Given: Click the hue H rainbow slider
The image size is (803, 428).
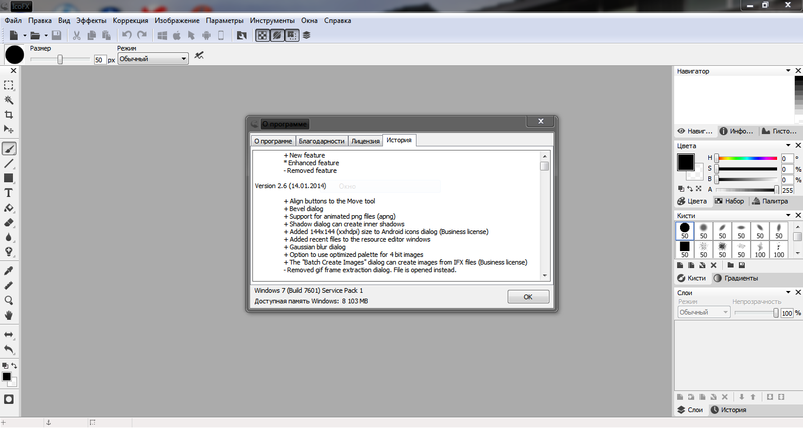Looking at the screenshot, I should tap(746, 158).
